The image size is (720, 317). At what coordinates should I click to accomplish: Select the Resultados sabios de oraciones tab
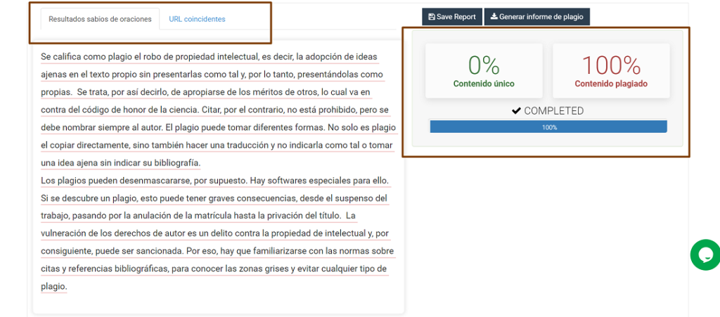click(x=100, y=19)
